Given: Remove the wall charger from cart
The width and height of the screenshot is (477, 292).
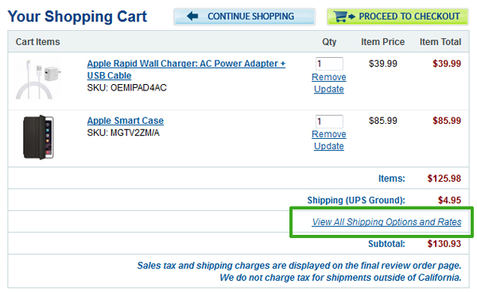Looking at the screenshot, I should (329, 77).
